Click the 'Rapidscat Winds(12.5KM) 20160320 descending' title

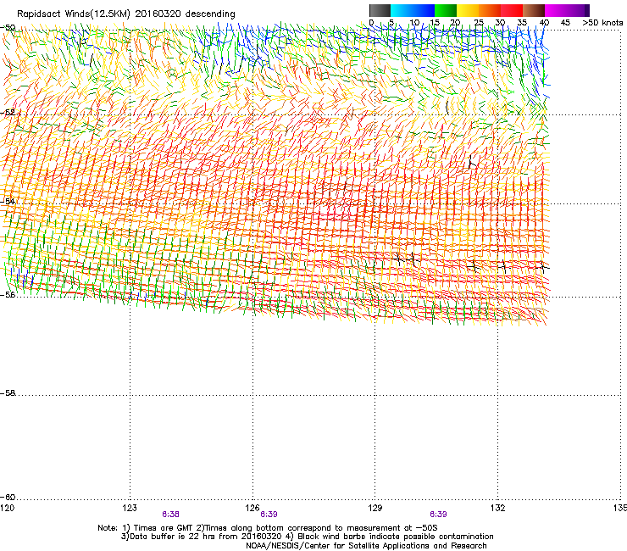click(126, 14)
